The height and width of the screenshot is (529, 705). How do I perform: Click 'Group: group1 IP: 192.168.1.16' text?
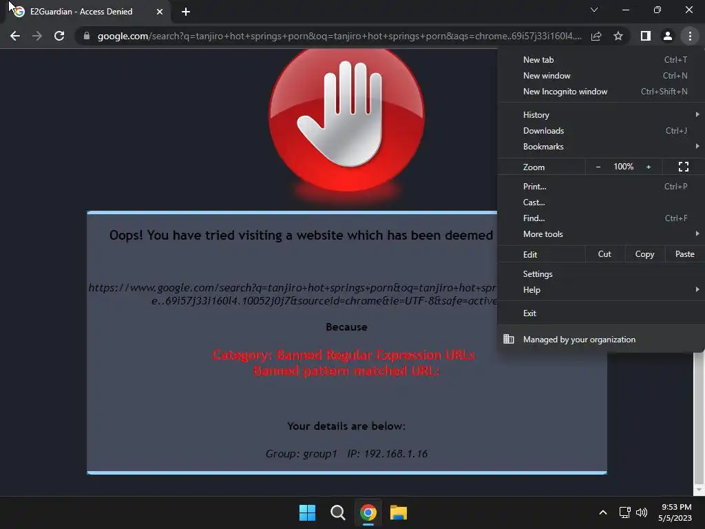[346, 453]
